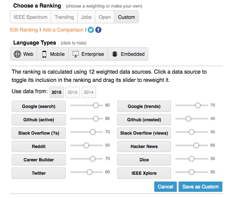232x198 pixels.
Task: Select the Jobs ranking tab
Action: [86, 17]
